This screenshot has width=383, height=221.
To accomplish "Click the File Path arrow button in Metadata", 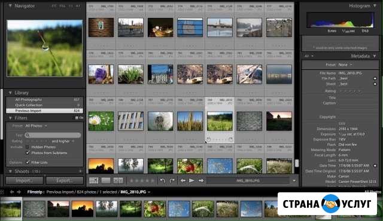I will tap(375, 78).
